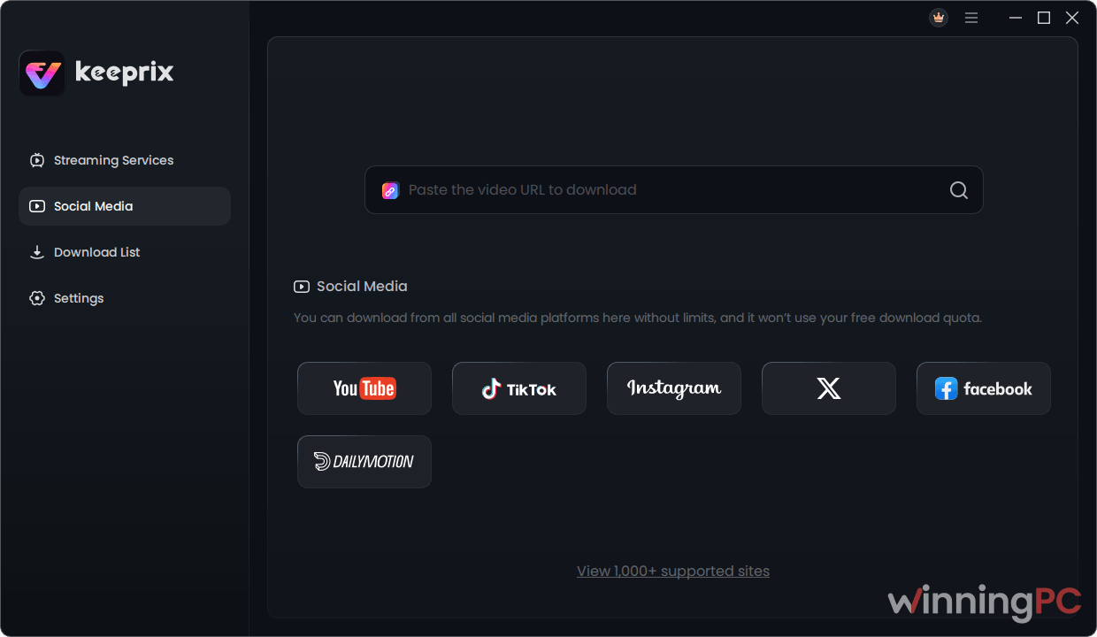Go to Settings in sidebar
1097x637 pixels.
125,298
